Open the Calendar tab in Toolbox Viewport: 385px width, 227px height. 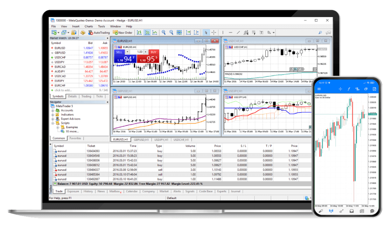coord(132,191)
